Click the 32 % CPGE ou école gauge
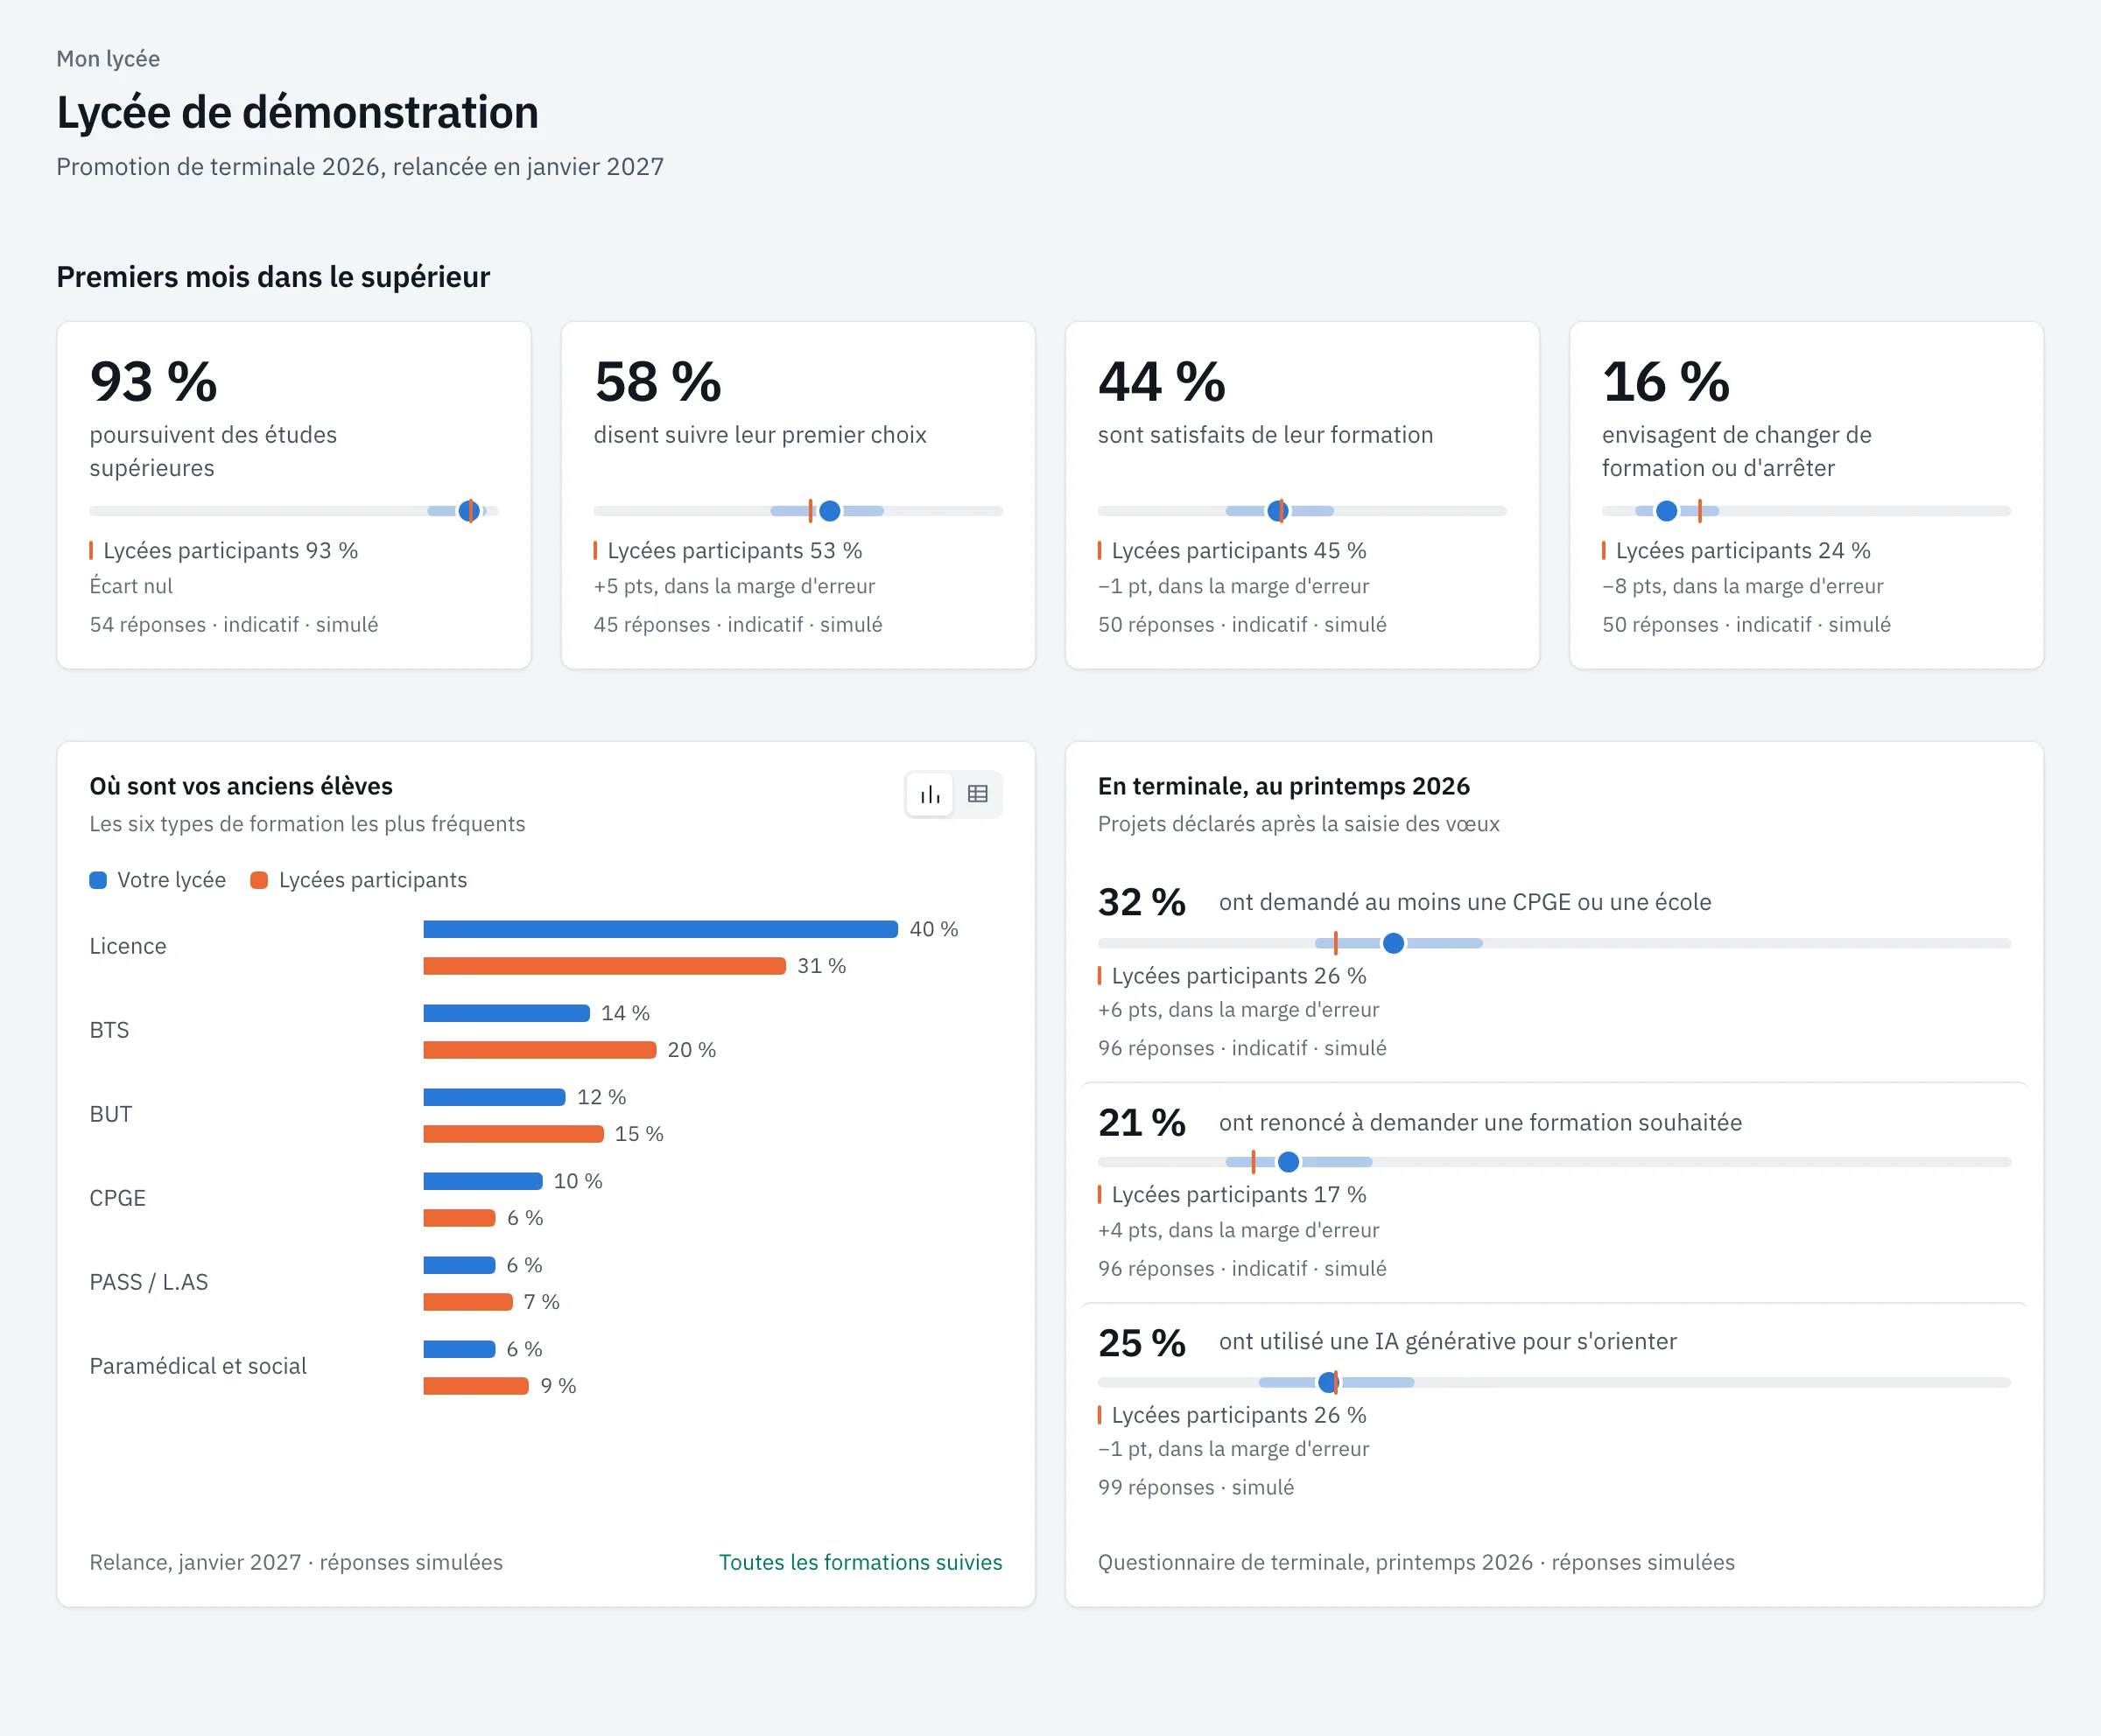Image resolution: width=2101 pixels, height=1736 pixels. coord(1555,943)
